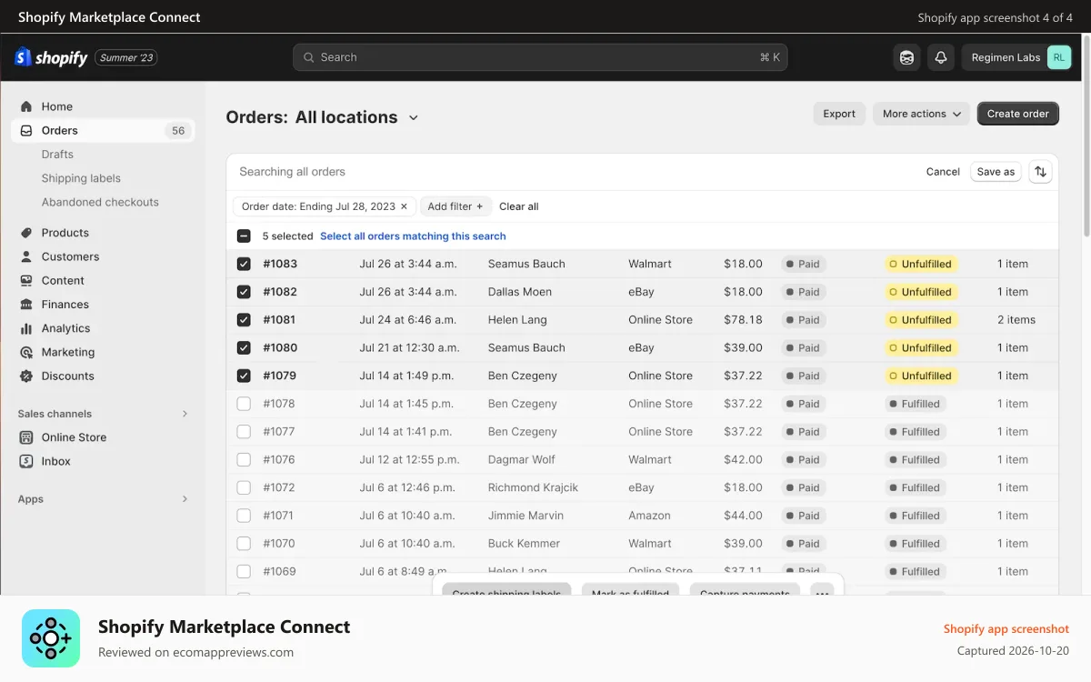Image resolution: width=1091 pixels, height=682 pixels.
Task: Open the More actions dropdown
Action: point(921,114)
